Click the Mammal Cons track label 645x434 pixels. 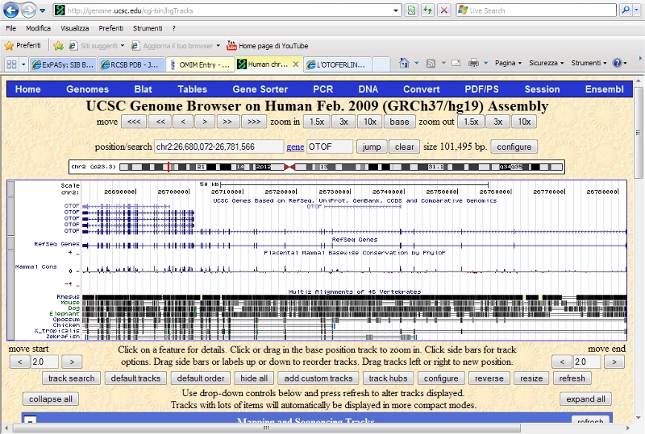point(36,267)
